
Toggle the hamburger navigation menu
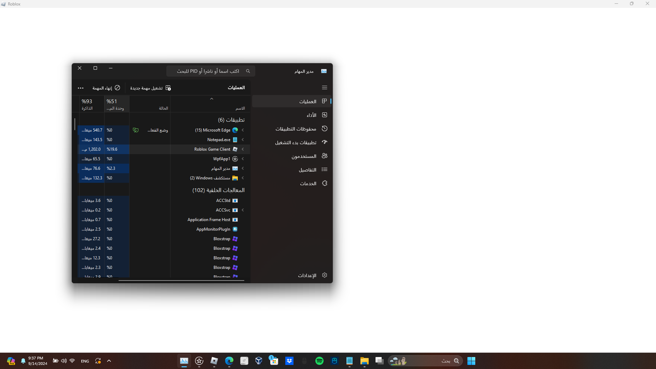point(324,88)
